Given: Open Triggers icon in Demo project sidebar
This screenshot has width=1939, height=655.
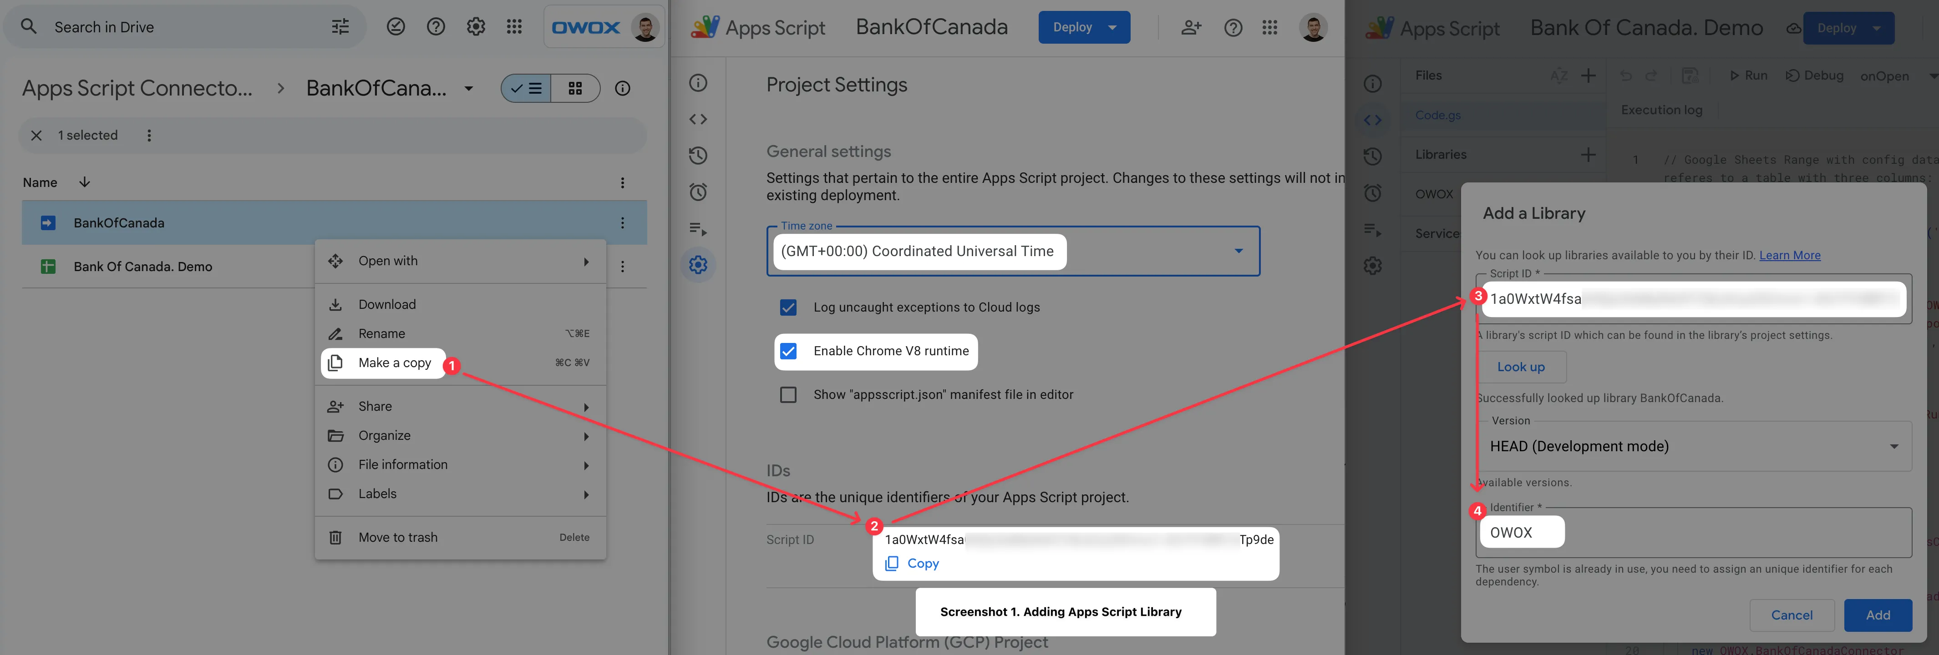Looking at the screenshot, I should (1372, 193).
